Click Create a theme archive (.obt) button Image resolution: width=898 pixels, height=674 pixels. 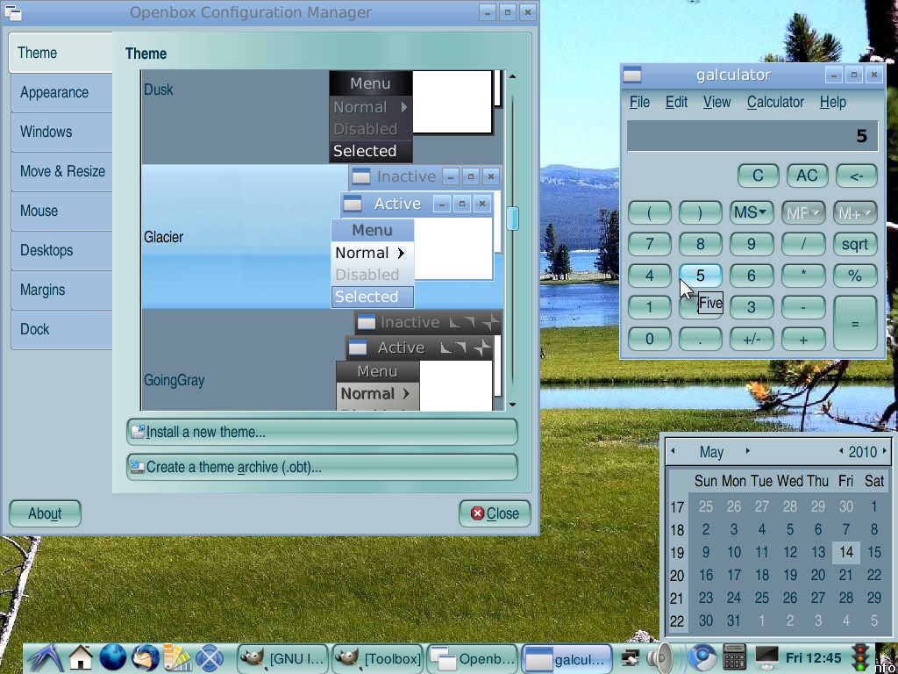point(322,467)
